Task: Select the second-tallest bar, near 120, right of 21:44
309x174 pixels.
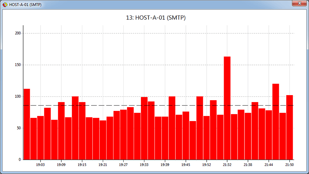Action: coord(276,122)
